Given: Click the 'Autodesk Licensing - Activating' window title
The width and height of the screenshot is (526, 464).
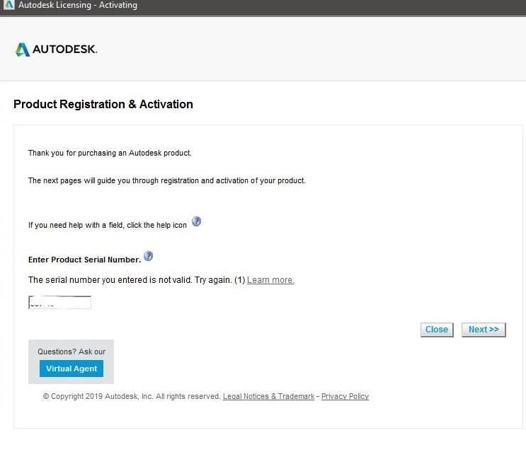Looking at the screenshot, I should [x=78, y=6].
